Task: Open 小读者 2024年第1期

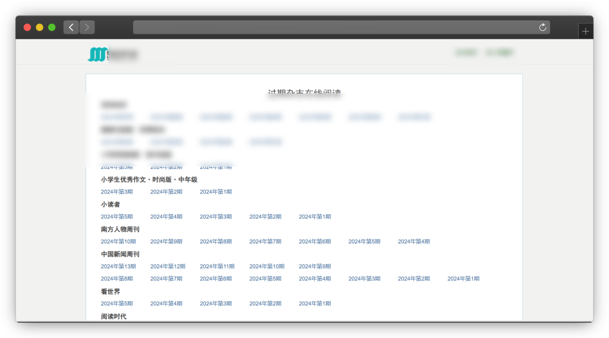Action: [x=315, y=217]
